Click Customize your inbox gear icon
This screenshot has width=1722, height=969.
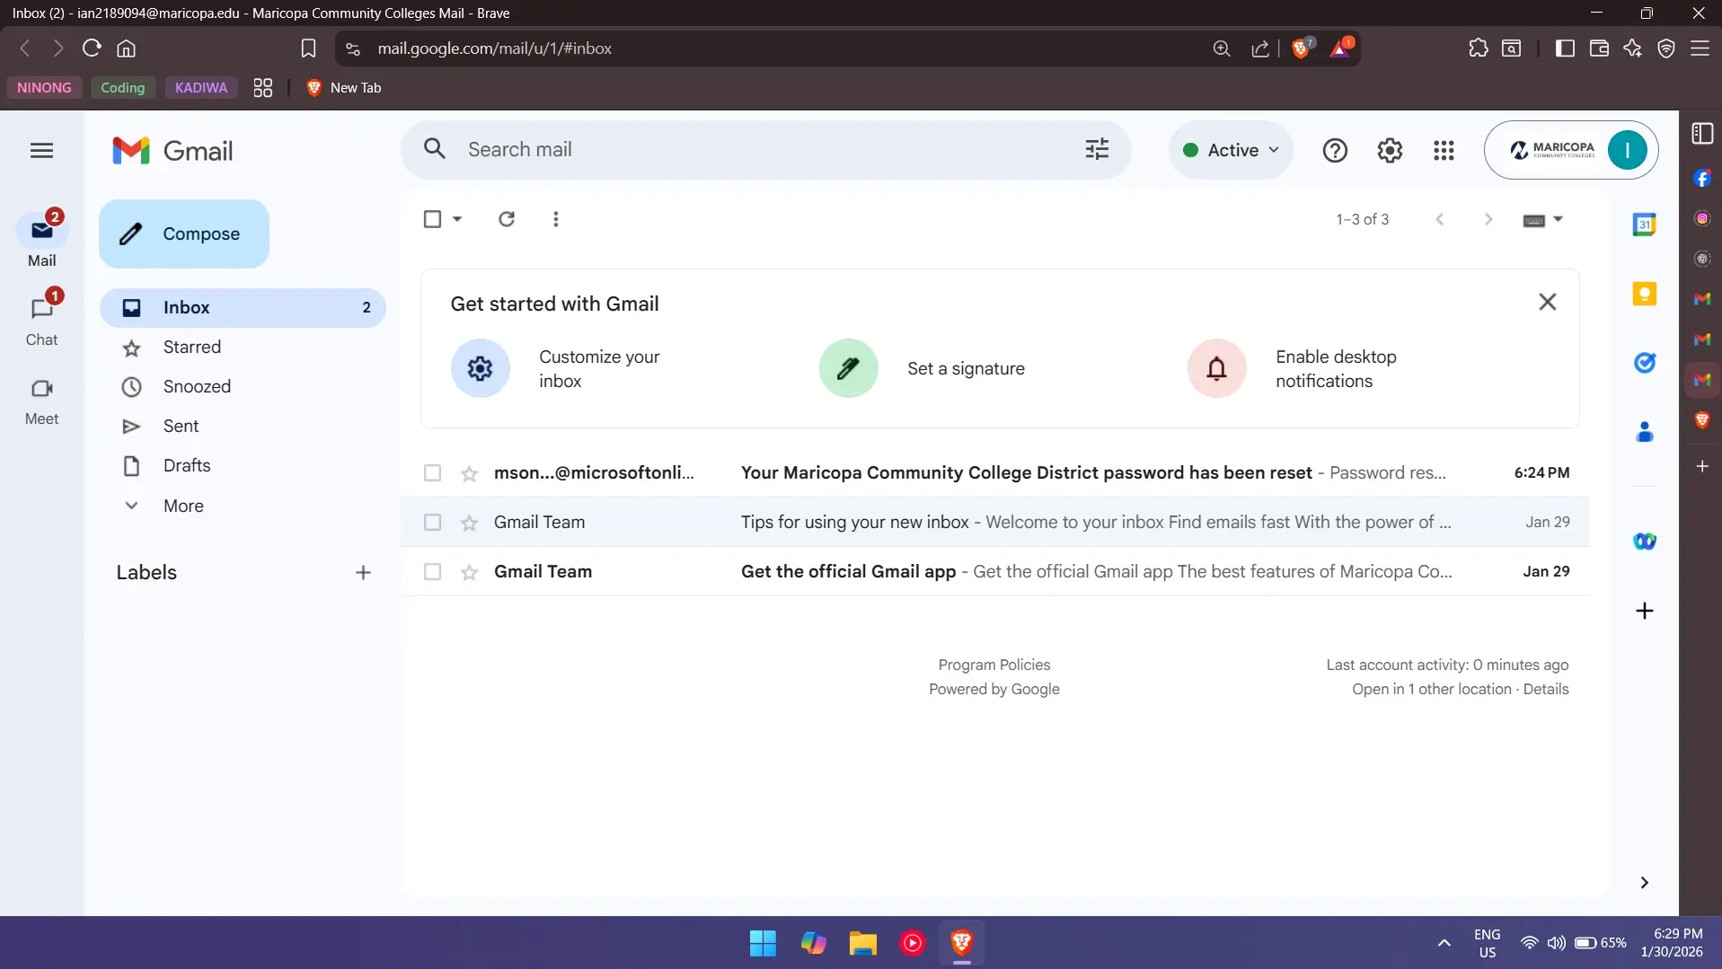coord(481,368)
